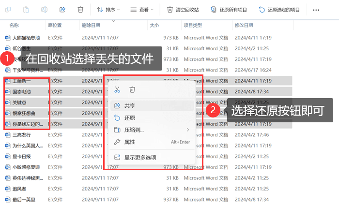This screenshot has height=204, width=339.
Task: Choose 还原 in the context menu
Action: point(129,117)
